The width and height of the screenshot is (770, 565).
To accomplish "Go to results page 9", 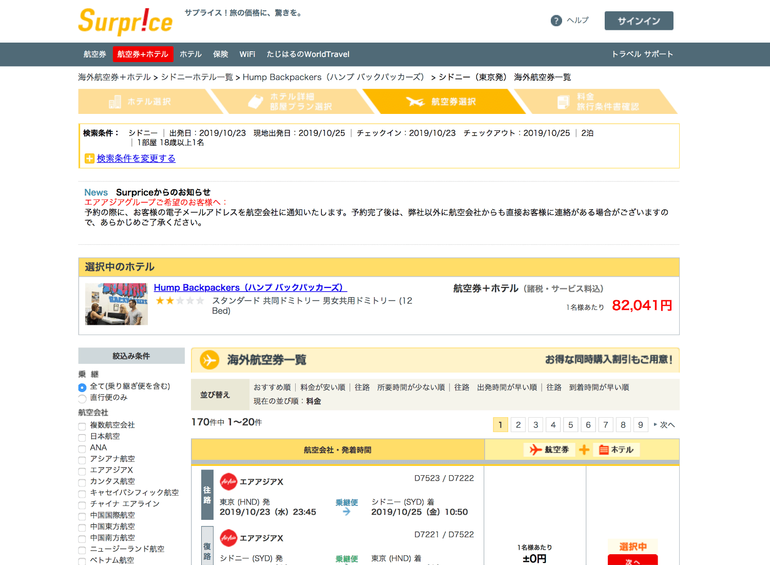I will pyautogui.click(x=641, y=425).
